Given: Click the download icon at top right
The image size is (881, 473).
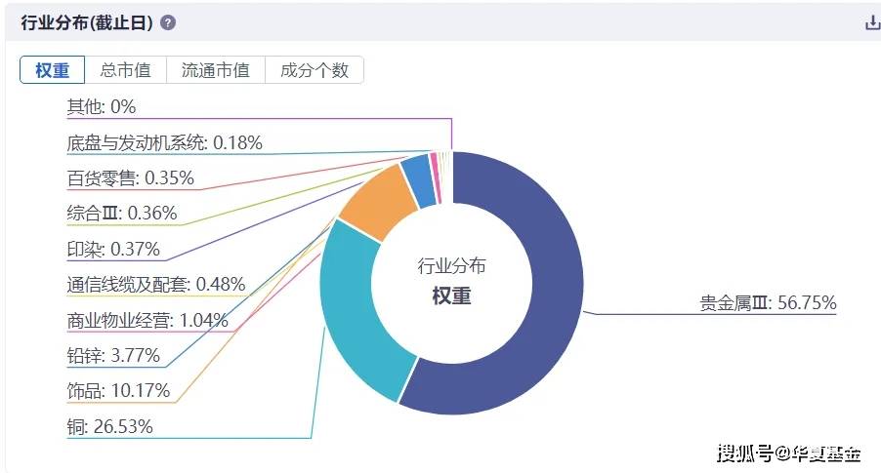Looking at the screenshot, I should [872, 22].
